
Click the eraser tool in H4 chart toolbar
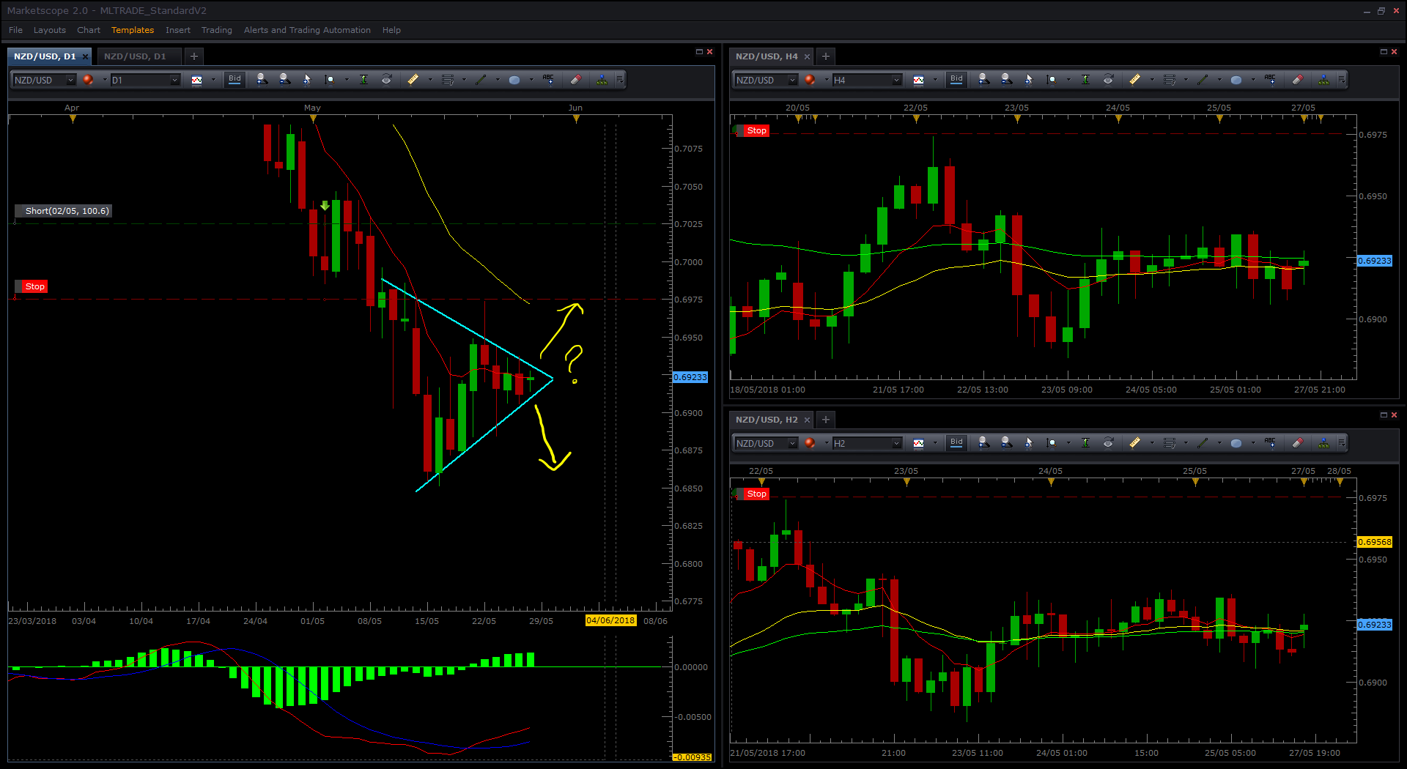tap(1298, 79)
